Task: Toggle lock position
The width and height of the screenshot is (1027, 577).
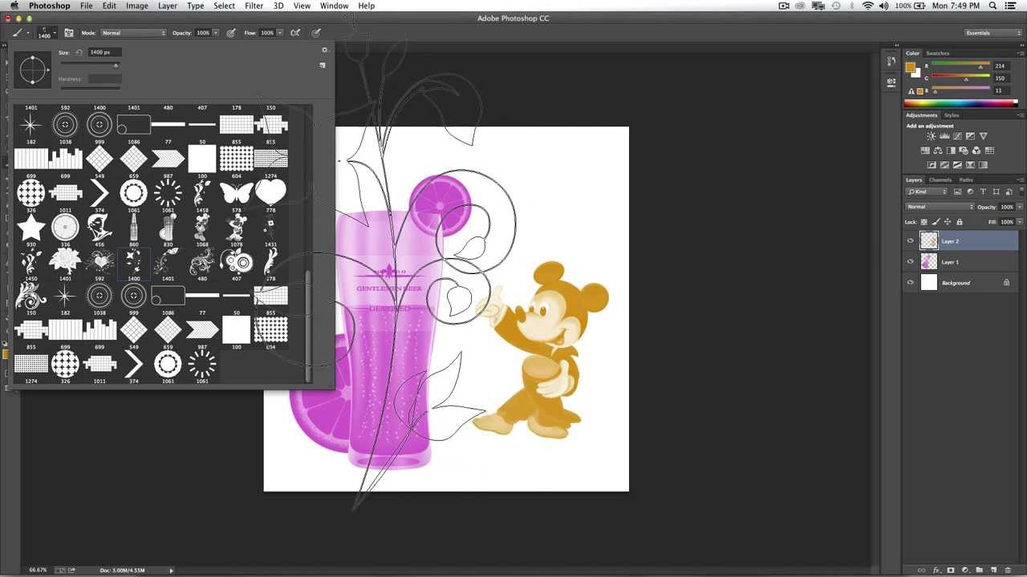Action: tap(948, 222)
